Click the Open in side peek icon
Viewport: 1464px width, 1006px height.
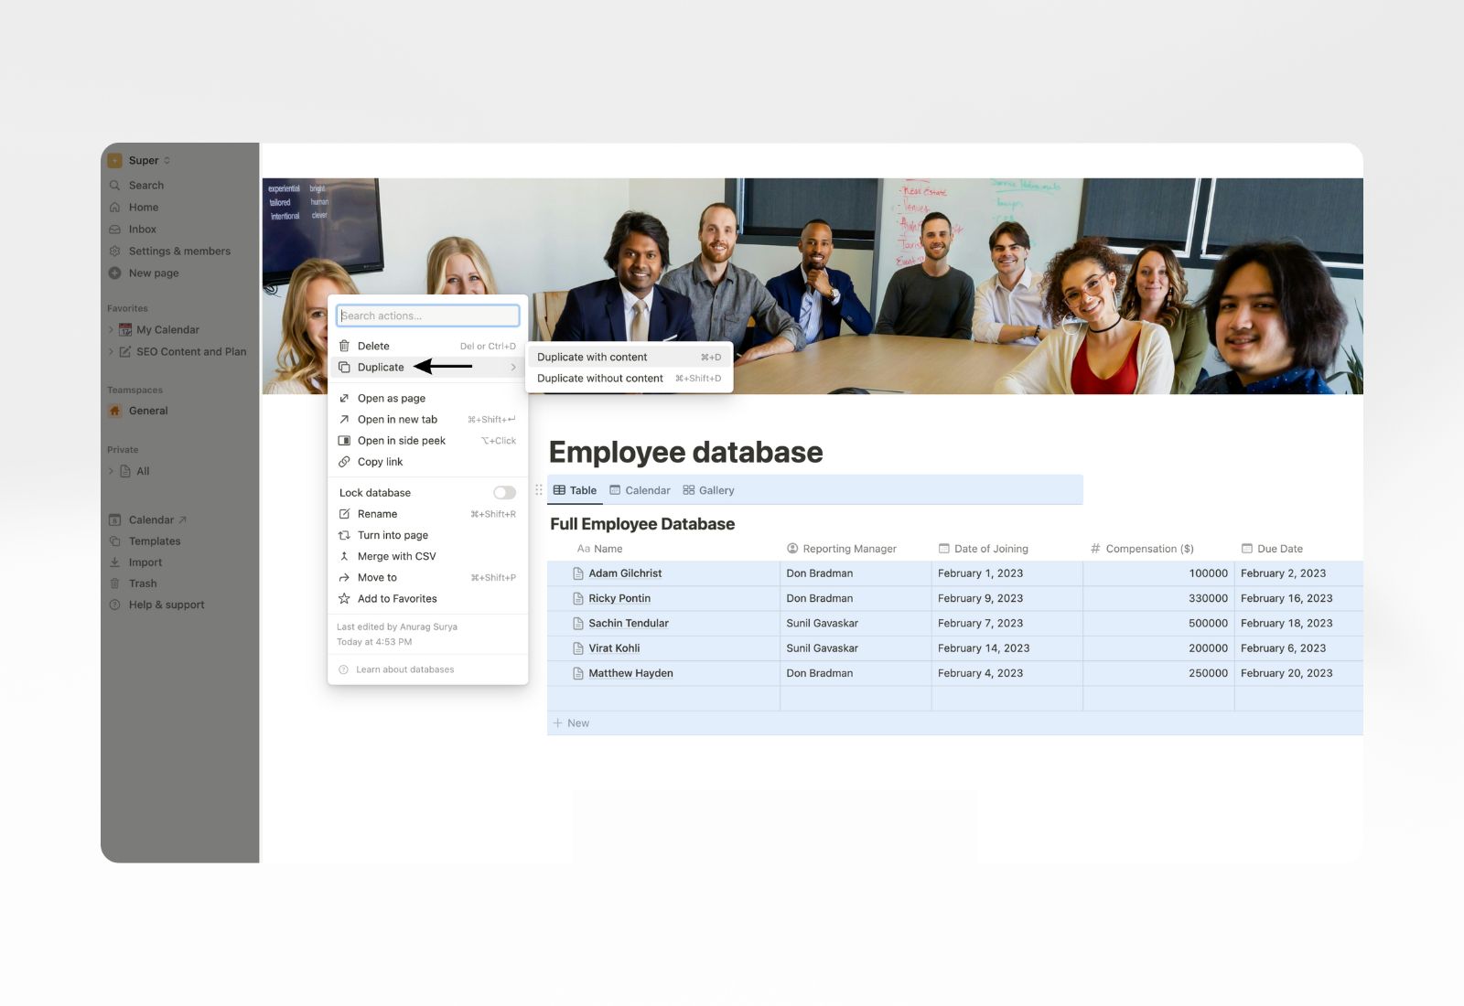[x=344, y=440]
